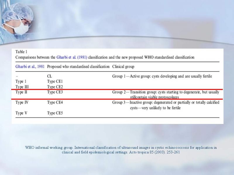Select the 'CL' classification cell
The height and width of the screenshot is (175, 234).
tap(49, 76)
